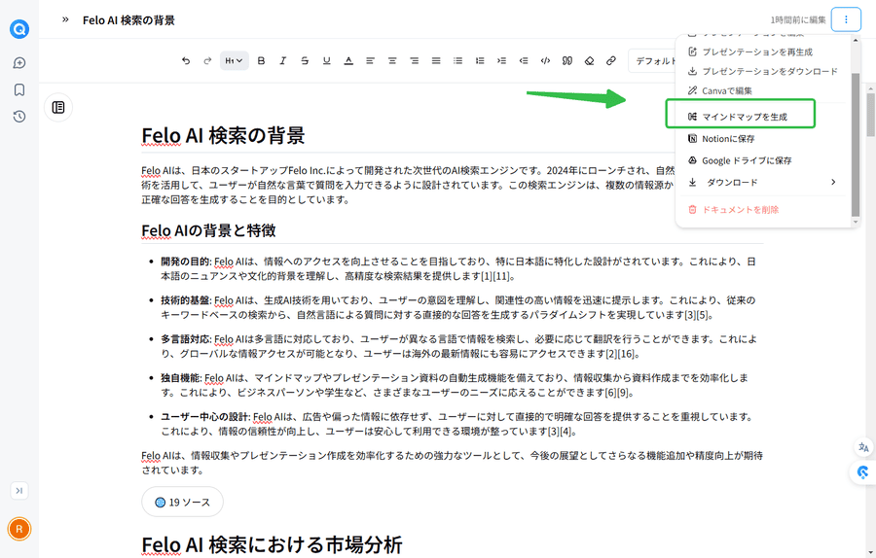This screenshot has height=558, width=876.
Task: Click the translate floating icon
Action: coord(863,447)
